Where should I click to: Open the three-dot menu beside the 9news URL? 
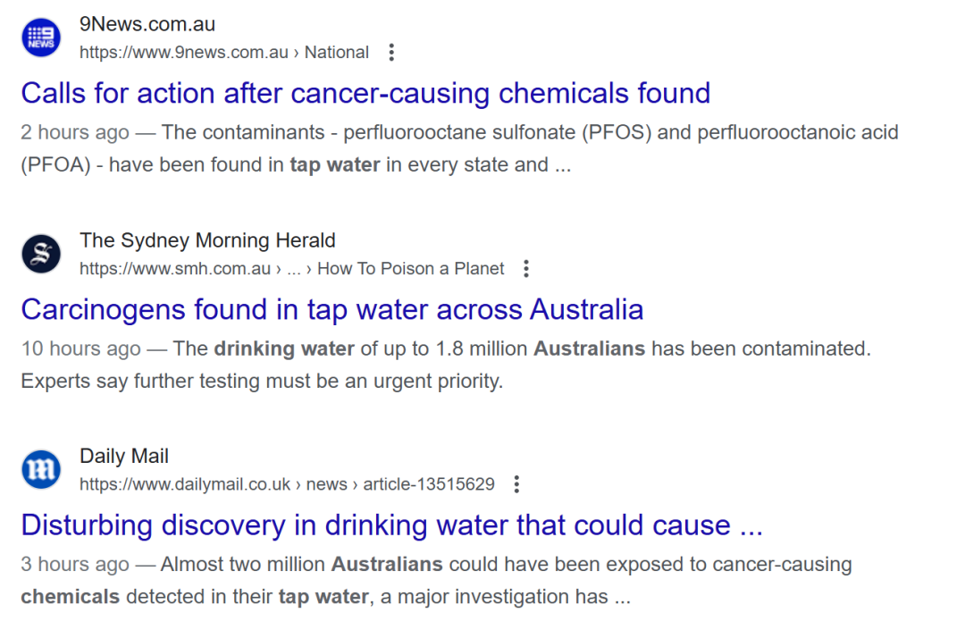tap(390, 53)
